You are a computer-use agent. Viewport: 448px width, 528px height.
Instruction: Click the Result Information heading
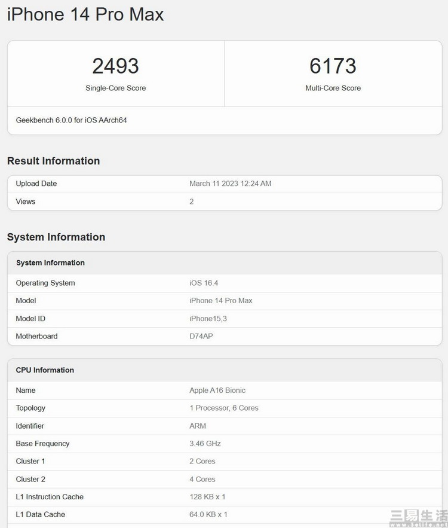click(53, 161)
